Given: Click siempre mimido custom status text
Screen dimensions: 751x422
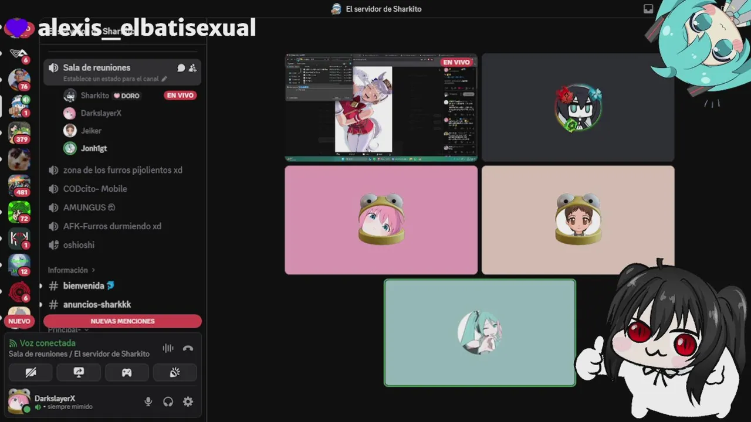Looking at the screenshot, I should pyautogui.click(x=70, y=407).
